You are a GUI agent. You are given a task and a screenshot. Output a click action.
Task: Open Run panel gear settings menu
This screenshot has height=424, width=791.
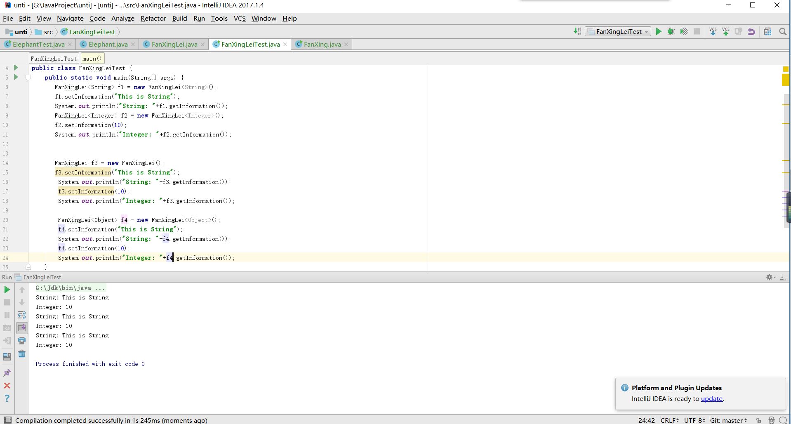coord(770,277)
